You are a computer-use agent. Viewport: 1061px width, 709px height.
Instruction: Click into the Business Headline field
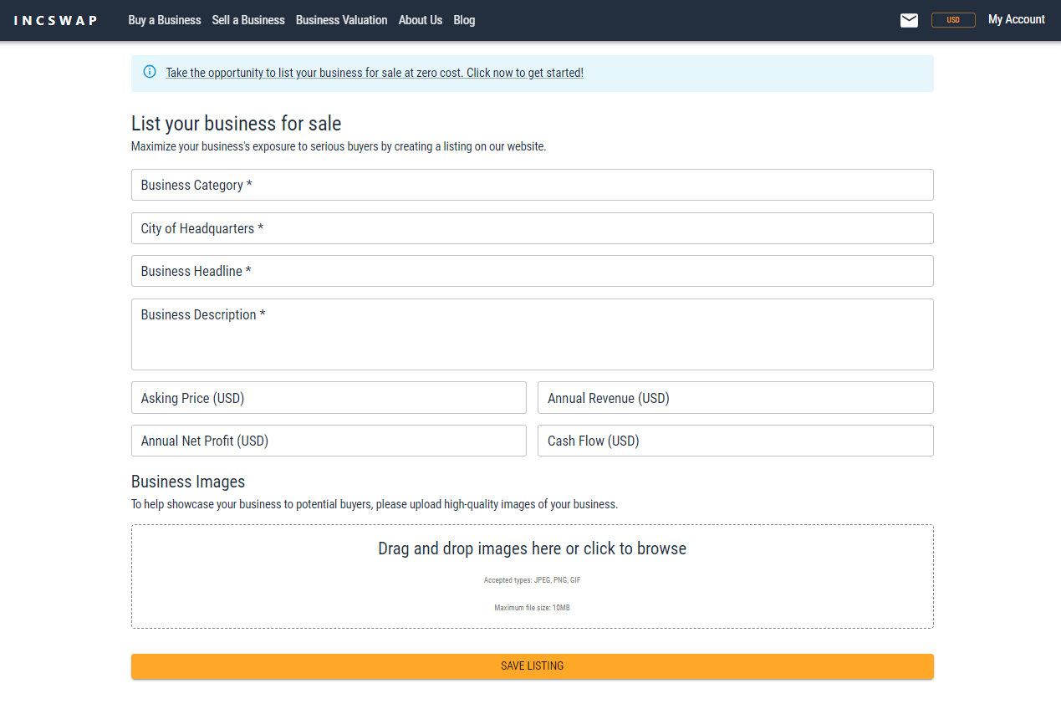click(532, 271)
